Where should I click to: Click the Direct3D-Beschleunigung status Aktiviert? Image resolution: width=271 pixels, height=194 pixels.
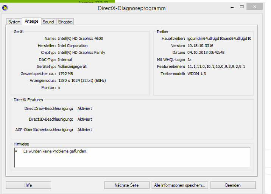pos(85,119)
